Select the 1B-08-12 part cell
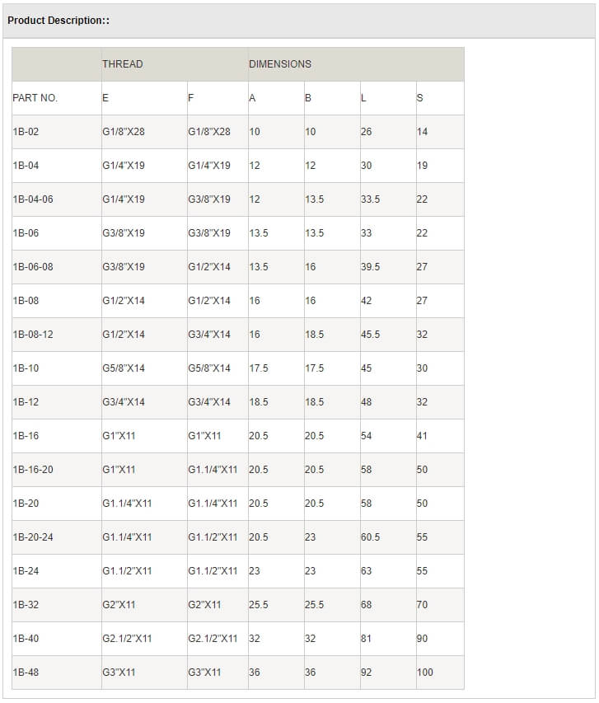 pyautogui.click(x=33, y=335)
